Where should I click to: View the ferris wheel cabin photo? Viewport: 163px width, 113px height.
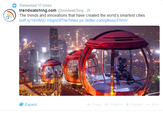pyautogui.click(x=89, y=61)
